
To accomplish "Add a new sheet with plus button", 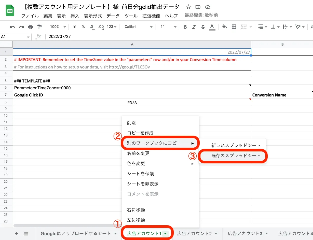I will 16,233.
